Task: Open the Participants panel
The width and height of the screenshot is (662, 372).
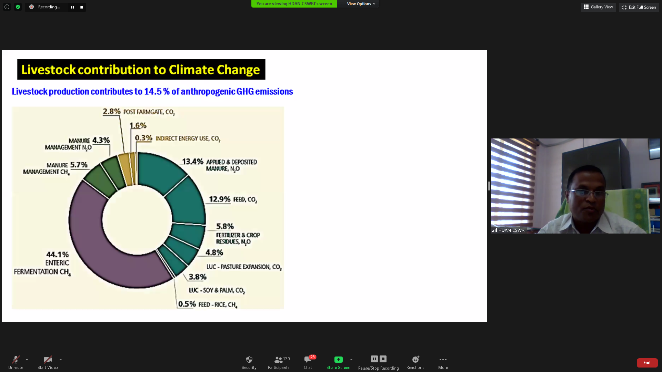Action: (279, 362)
